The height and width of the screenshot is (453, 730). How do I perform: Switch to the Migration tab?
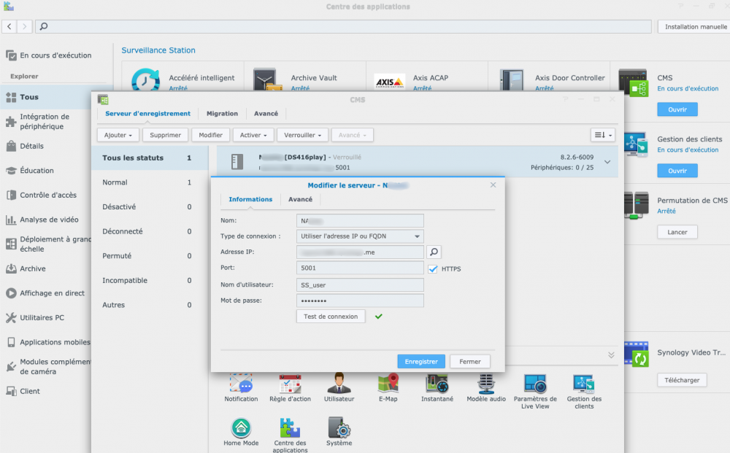click(222, 114)
